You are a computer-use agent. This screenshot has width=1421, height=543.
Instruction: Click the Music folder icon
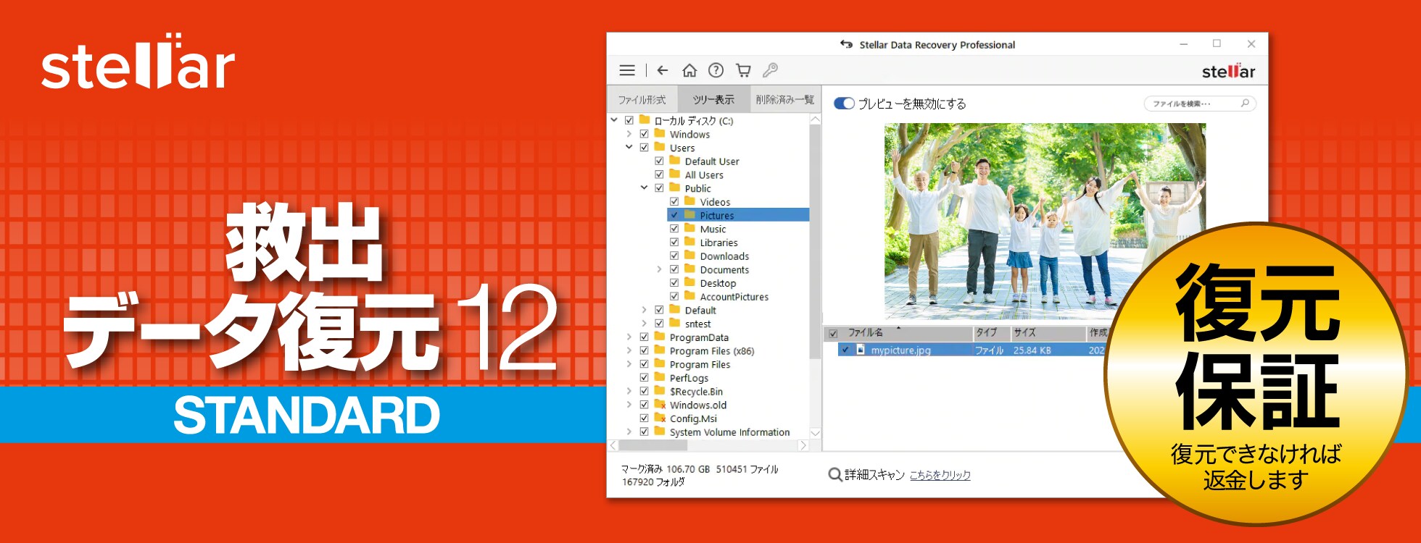coord(690,229)
